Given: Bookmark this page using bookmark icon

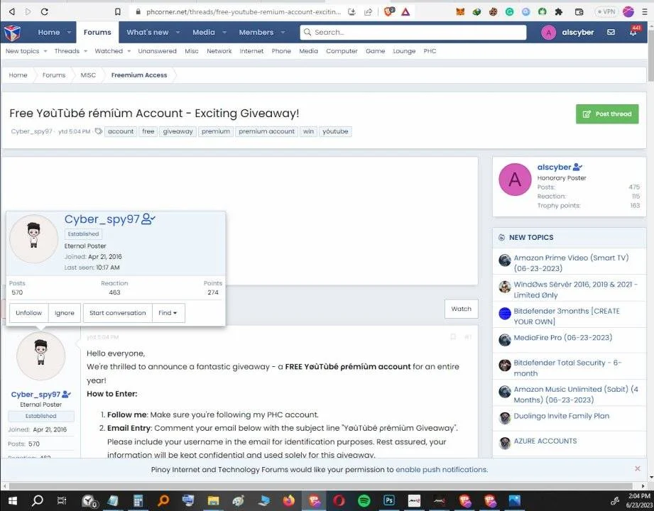Looking at the screenshot, I should tap(118, 11).
